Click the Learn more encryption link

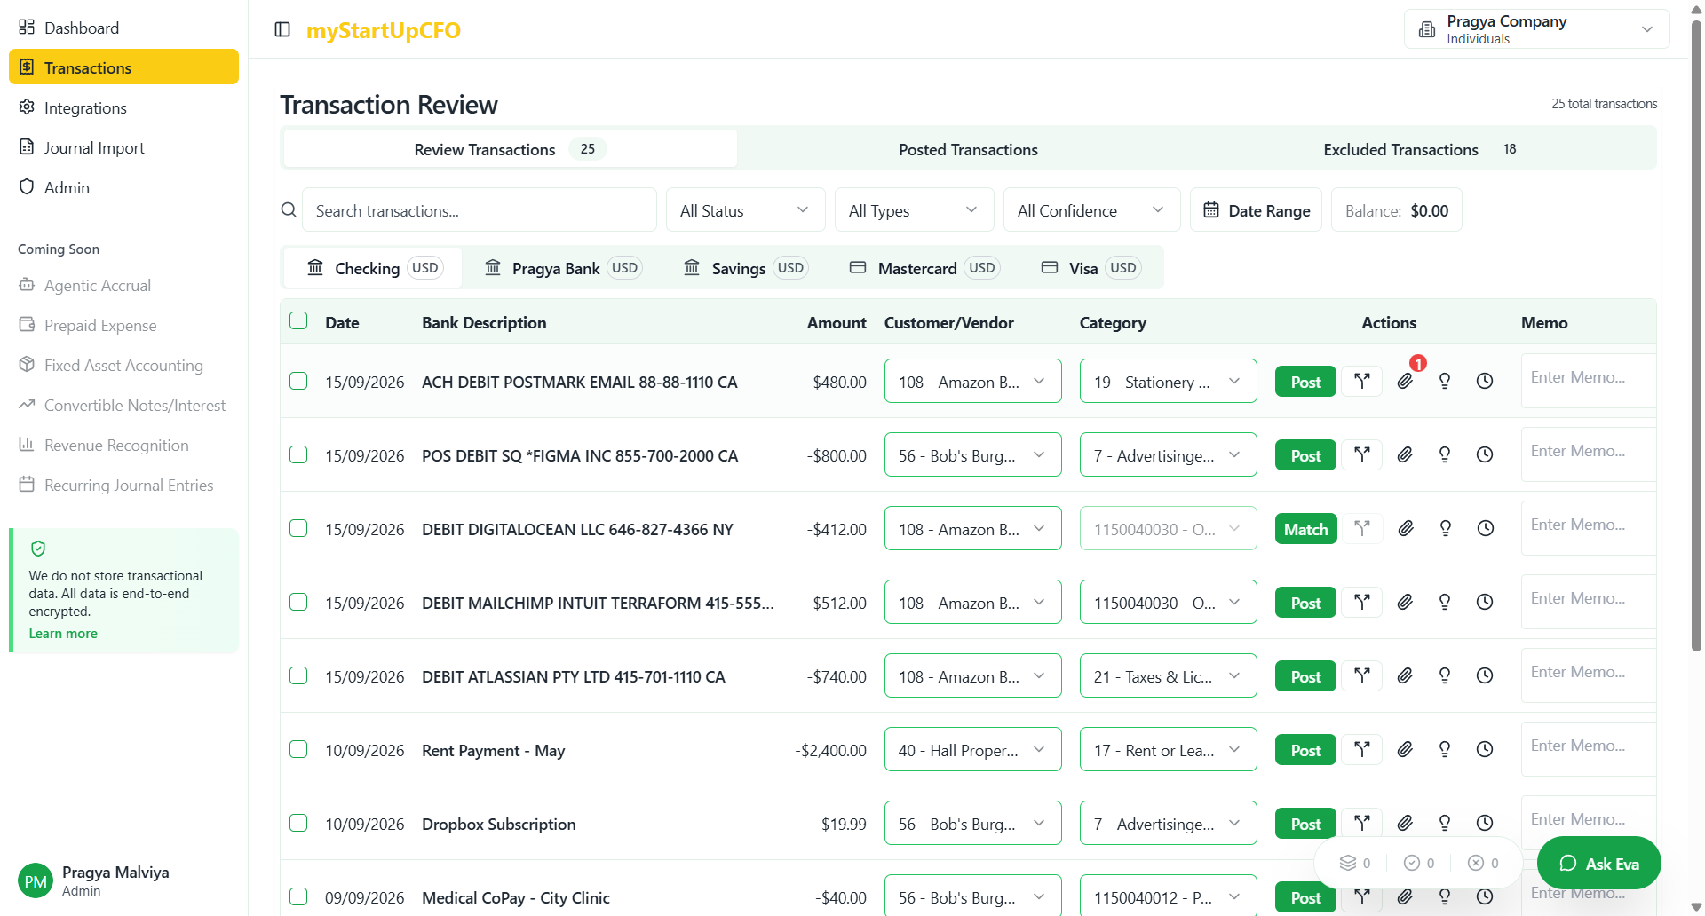(62, 633)
